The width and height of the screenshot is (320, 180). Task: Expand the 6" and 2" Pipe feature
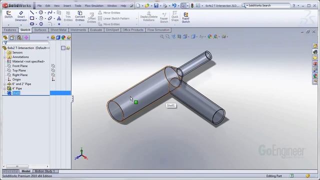point(4,84)
